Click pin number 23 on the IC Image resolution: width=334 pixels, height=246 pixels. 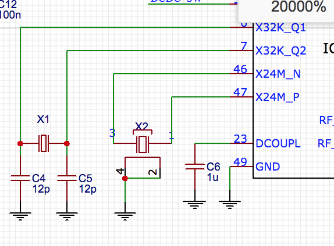click(240, 139)
